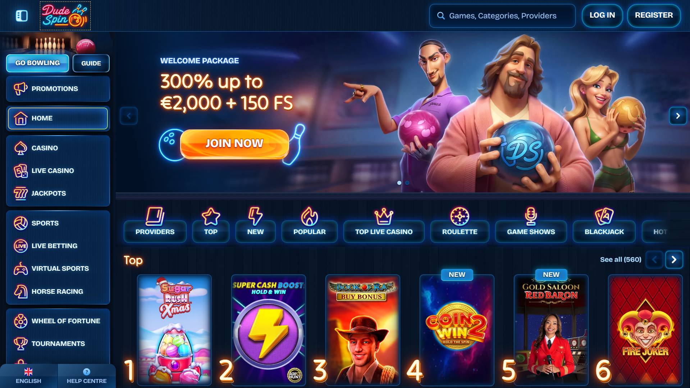Collapse the sidebar with the panel toggle icon

(x=22, y=15)
